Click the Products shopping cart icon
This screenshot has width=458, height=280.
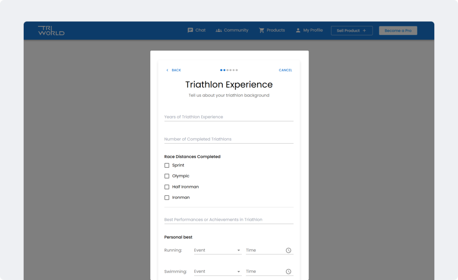click(x=261, y=30)
